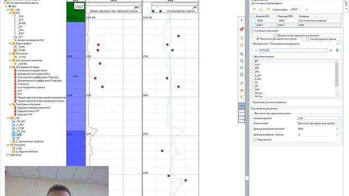This screenshot has height=196, width=349.
Task: Click the Доступные кривые list scrollbar
Action: pyautogui.click(x=337, y=75)
